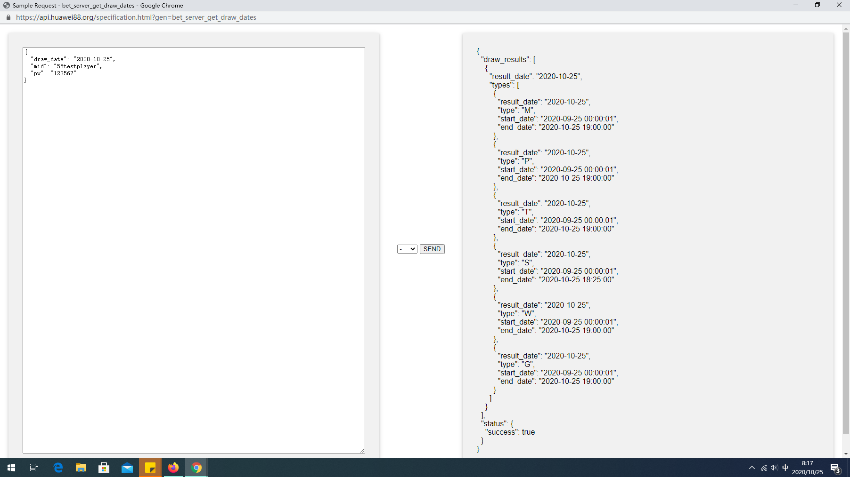
Task: Click the address bar URL
Action: click(136, 17)
